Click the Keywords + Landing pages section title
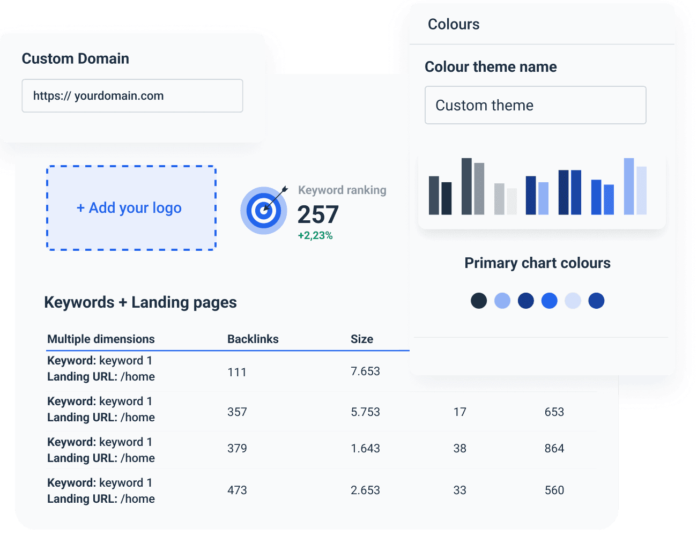Image resolution: width=697 pixels, height=536 pixels. coord(140,302)
